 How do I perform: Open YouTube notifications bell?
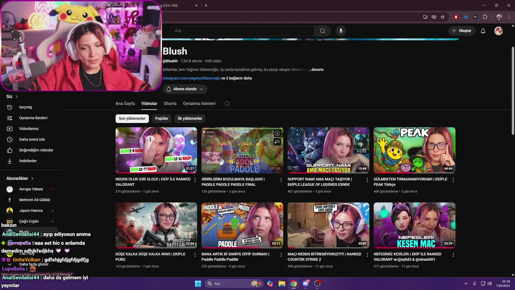pos(483,31)
